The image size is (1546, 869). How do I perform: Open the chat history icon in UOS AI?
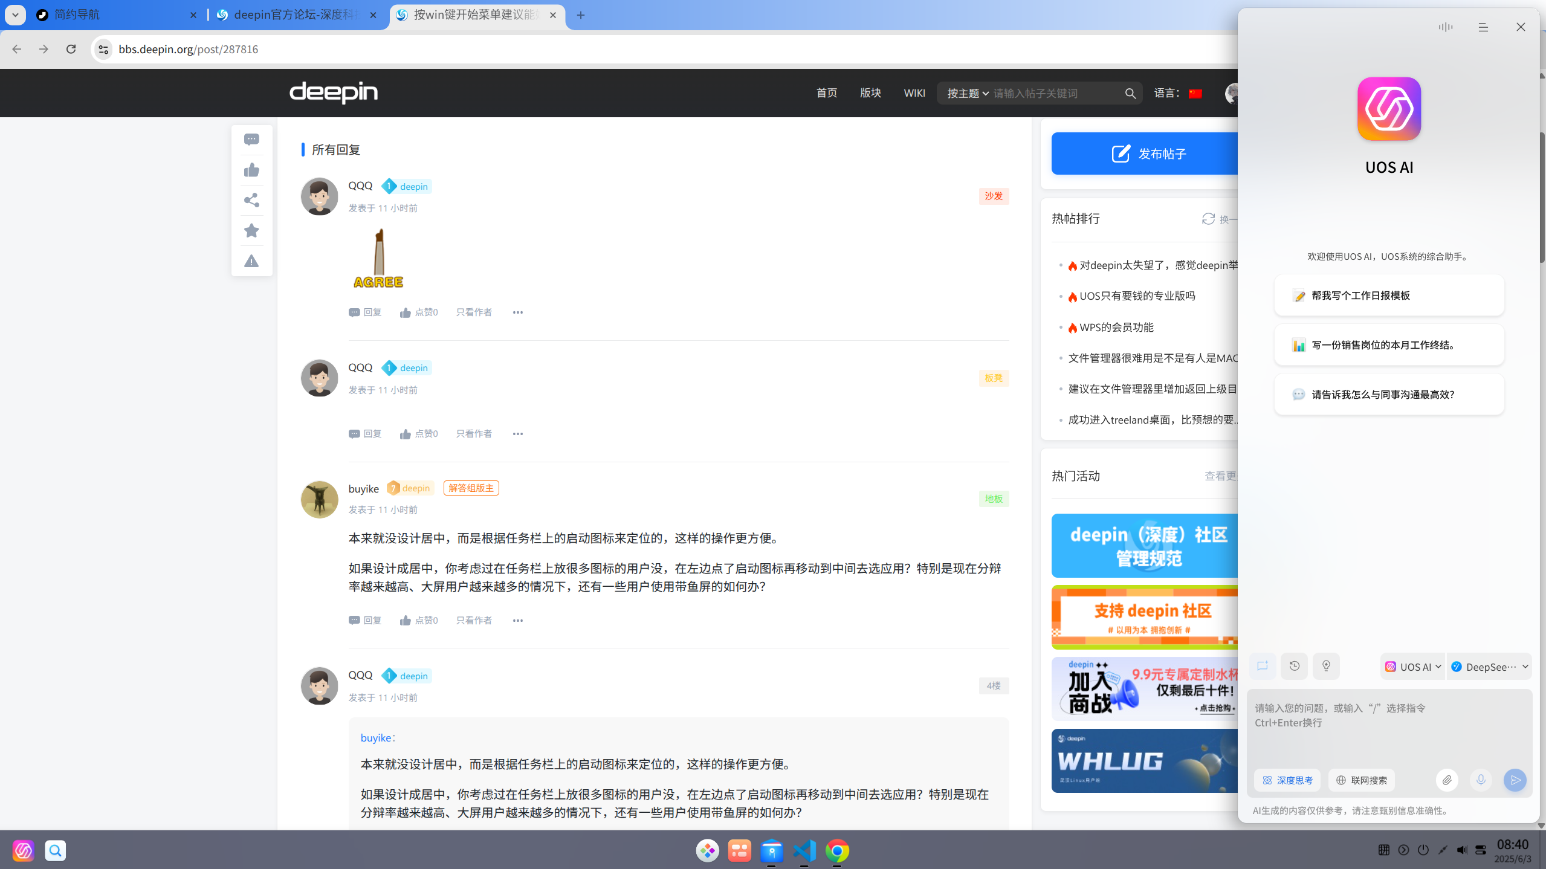[1294, 666]
